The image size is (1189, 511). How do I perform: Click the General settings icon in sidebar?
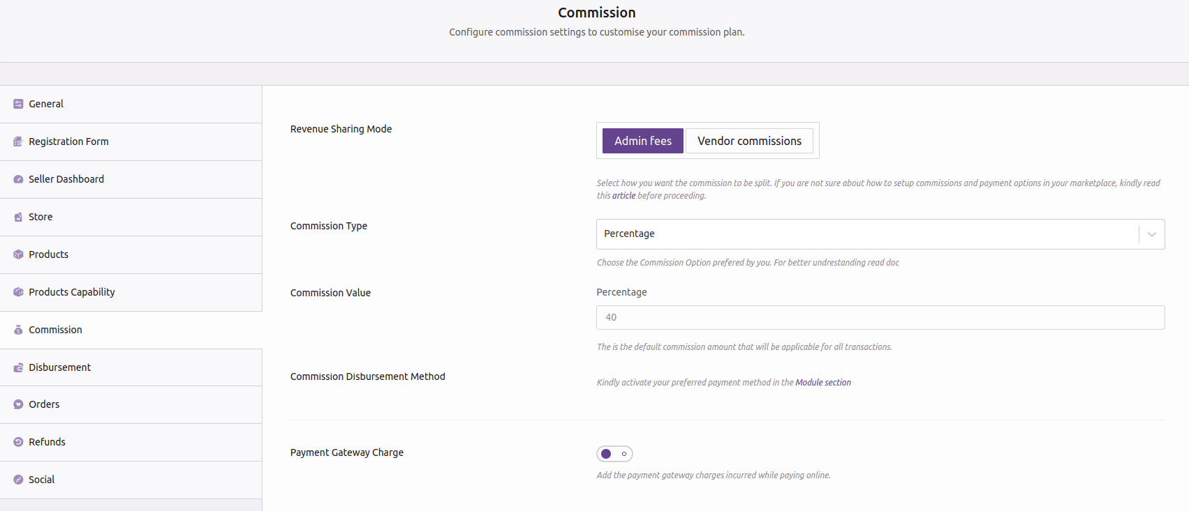[18, 104]
